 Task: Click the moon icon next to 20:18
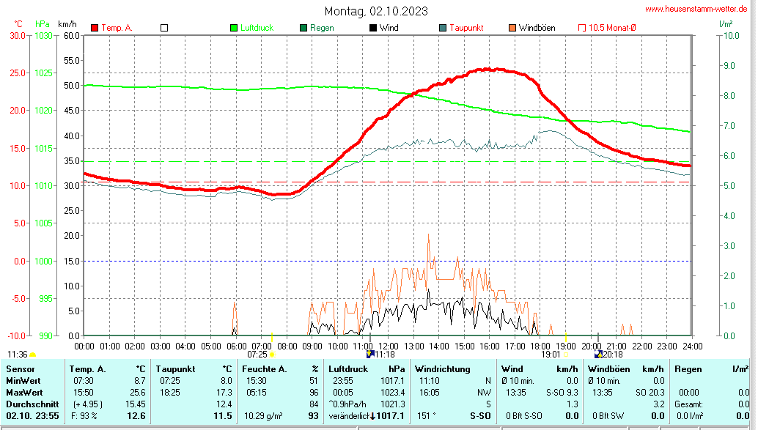pyautogui.click(x=598, y=353)
